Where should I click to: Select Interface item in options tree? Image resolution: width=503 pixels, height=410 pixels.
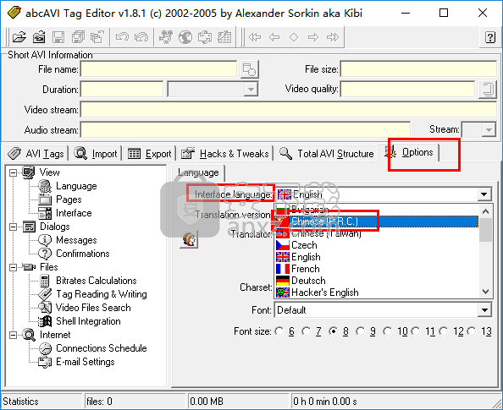[x=74, y=213]
